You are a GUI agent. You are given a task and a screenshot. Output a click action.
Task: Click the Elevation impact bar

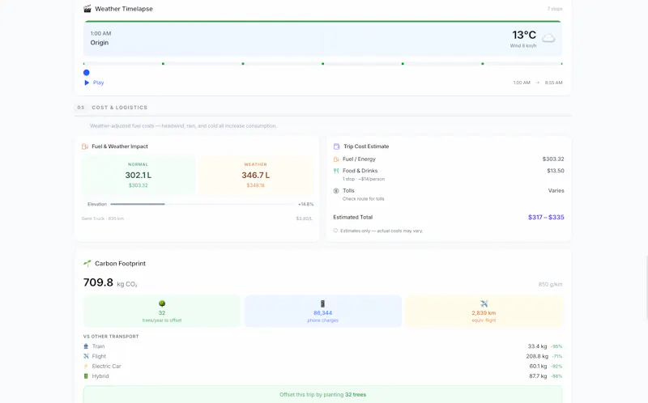[x=202, y=204]
